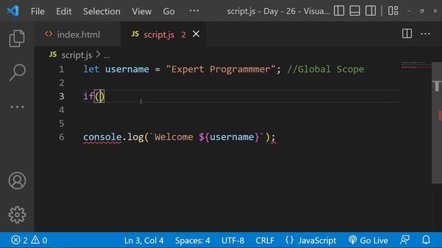Screen dimensions: 442x248
Task: Open the Customize Layout icon
Action: tap(393, 11)
